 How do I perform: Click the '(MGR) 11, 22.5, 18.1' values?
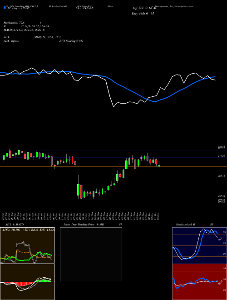pyautogui.click(x=47, y=37)
